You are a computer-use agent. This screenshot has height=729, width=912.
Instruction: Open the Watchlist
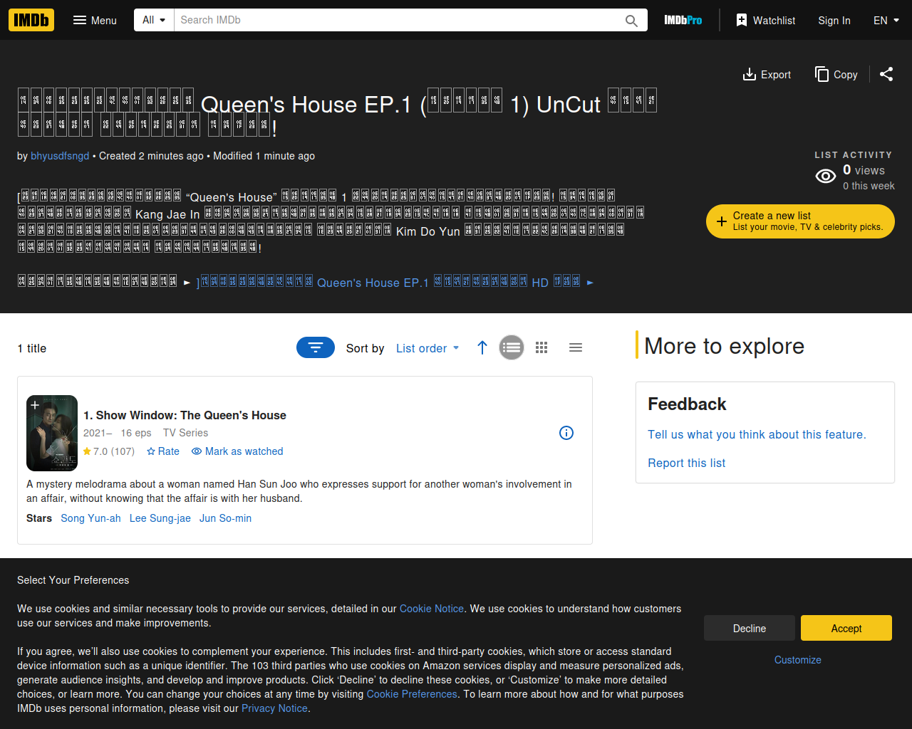[765, 20]
